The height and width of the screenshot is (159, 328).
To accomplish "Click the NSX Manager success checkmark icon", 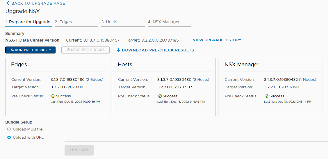I will pos(266,96).
